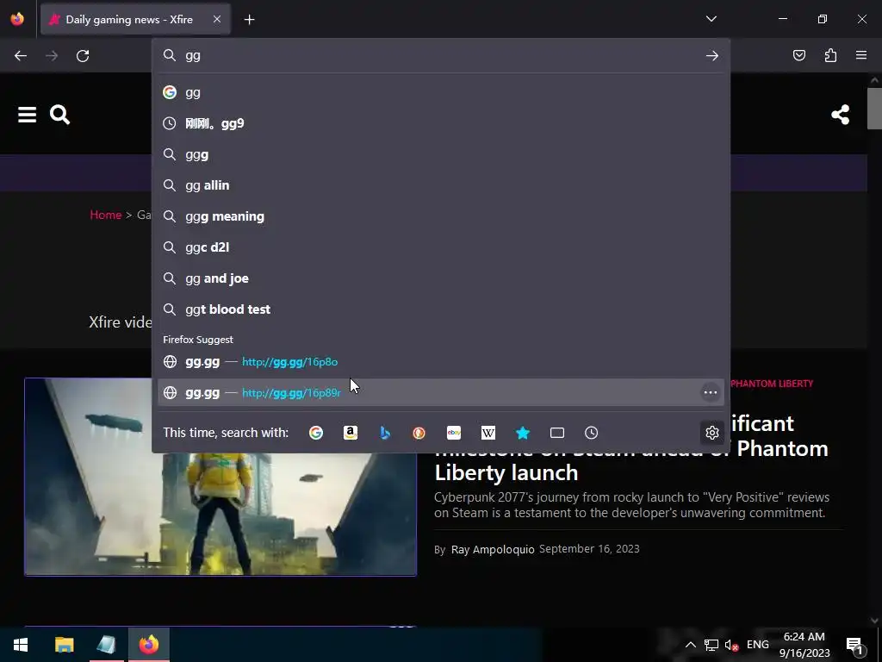Click the address bar input containing gg
Image resolution: width=882 pixels, height=662 pixels.
[442, 55]
